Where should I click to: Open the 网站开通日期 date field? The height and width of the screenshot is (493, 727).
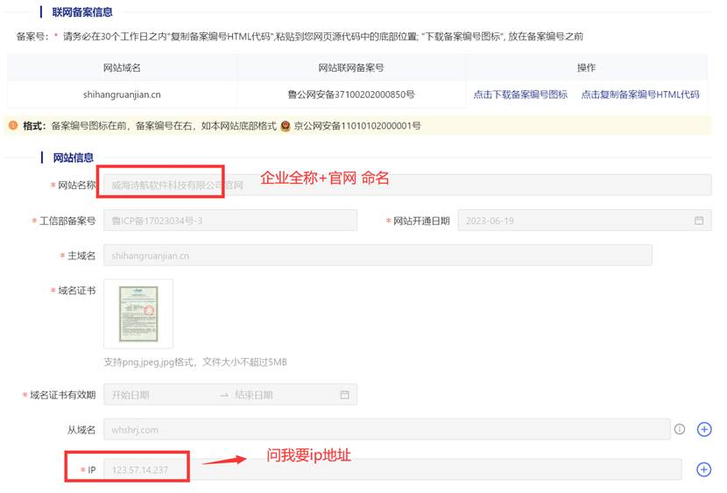[x=584, y=221]
